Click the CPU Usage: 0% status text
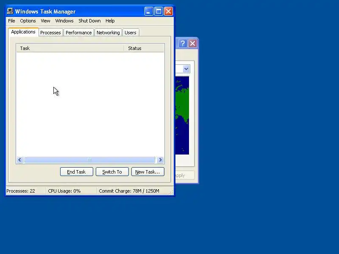Image resolution: width=339 pixels, height=254 pixels. 64,191
